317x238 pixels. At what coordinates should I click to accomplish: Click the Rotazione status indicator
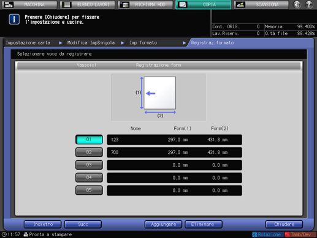coord(267,234)
